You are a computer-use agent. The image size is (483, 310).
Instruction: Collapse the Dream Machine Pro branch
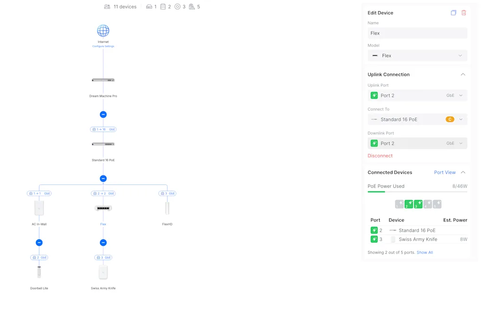point(103,114)
